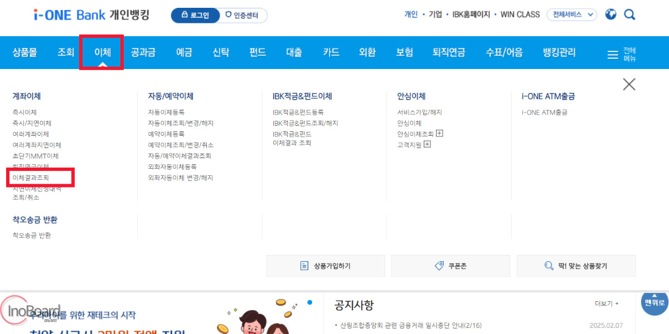Jump to top with 맨위로 button
The height and width of the screenshot is (334, 669).
pos(655,303)
